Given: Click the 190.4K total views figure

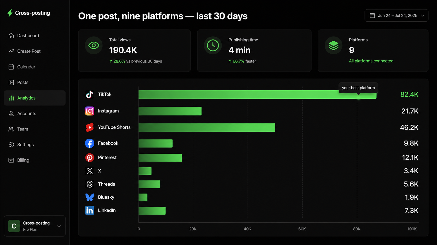Looking at the screenshot, I should pyautogui.click(x=123, y=50).
